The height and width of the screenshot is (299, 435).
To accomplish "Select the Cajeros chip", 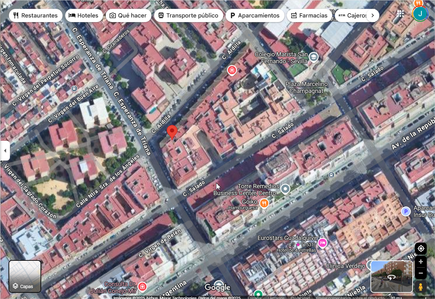I will click(352, 15).
